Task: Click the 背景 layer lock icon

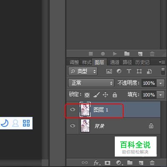Action: [151, 126]
